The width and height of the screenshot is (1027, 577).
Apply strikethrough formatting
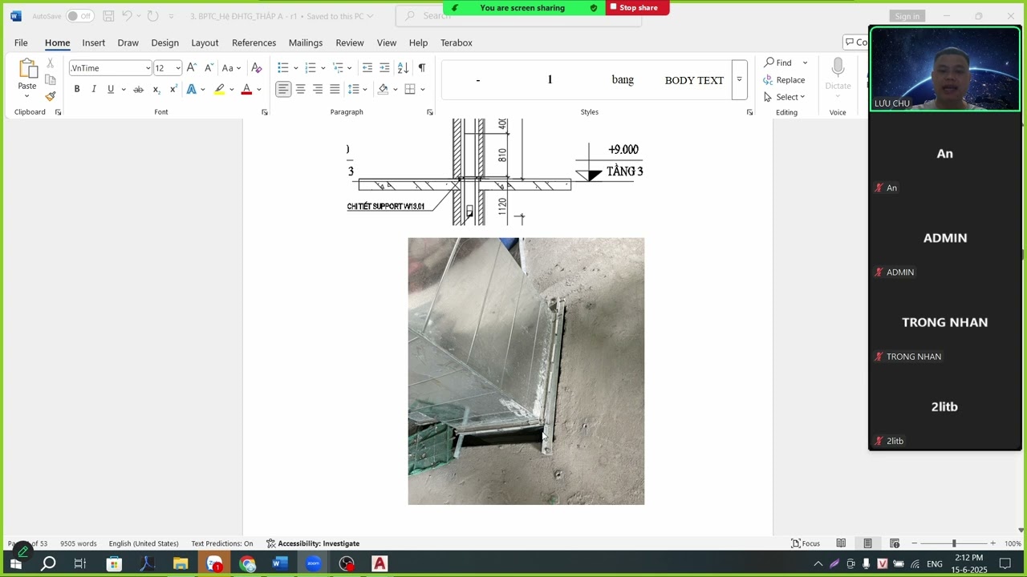tap(138, 89)
